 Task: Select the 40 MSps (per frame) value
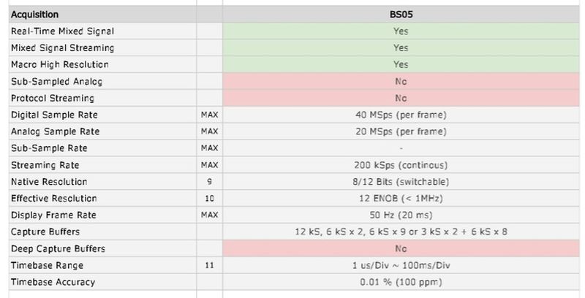point(400,115)
